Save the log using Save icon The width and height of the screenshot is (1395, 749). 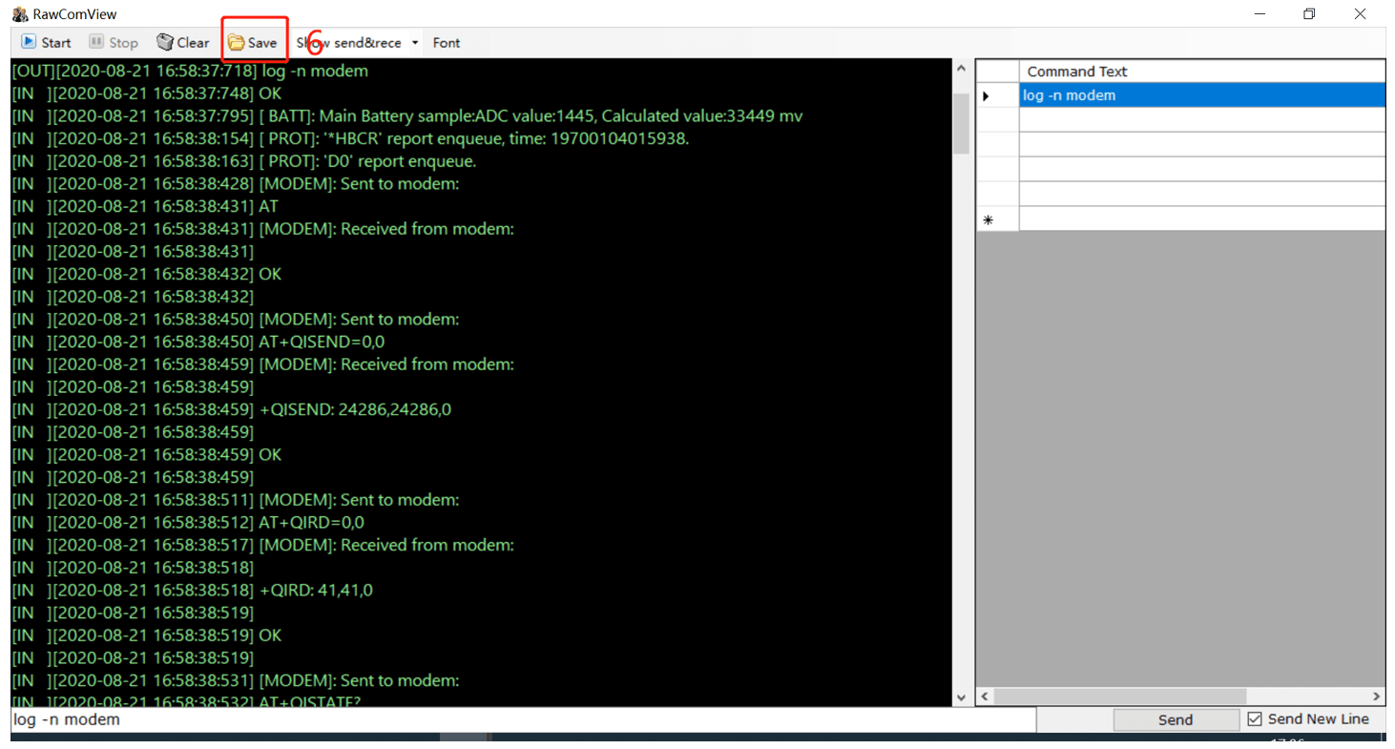(236, 42)
